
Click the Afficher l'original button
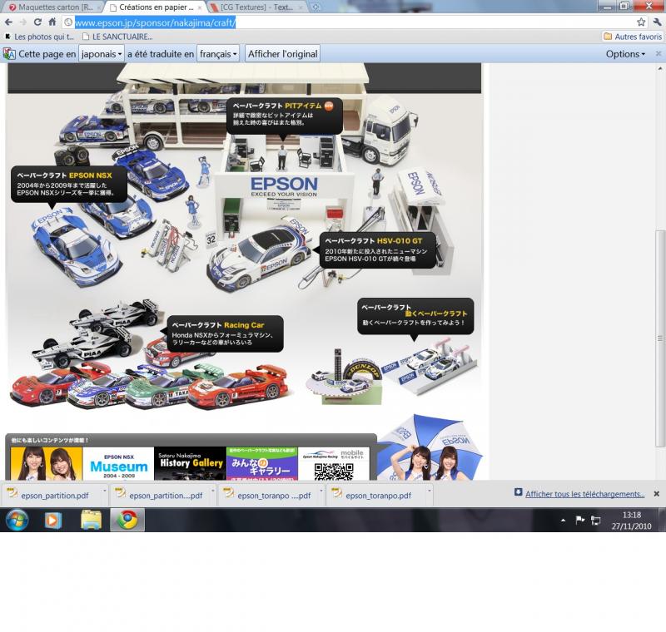[x=283, y=54]
